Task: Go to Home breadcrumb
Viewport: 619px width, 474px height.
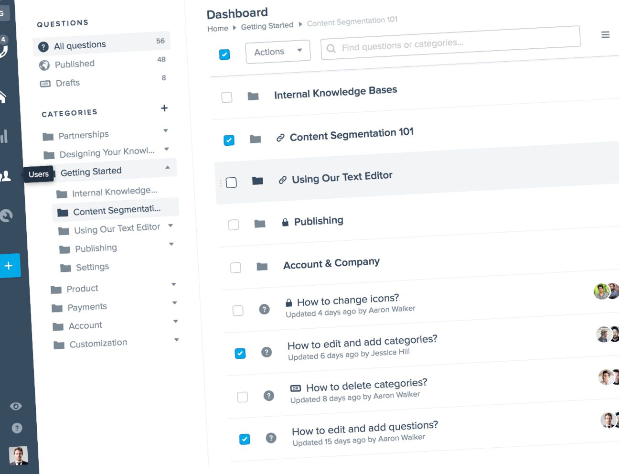Action: (218, 29)
